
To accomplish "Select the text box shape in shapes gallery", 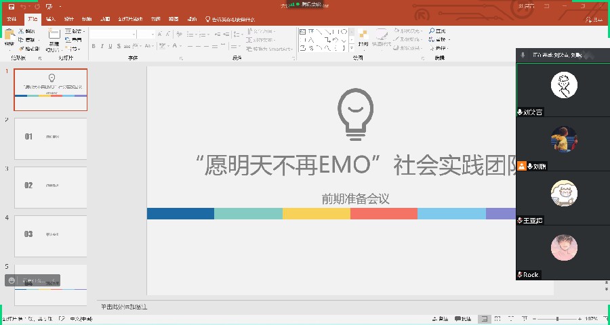I will (303, 32).
